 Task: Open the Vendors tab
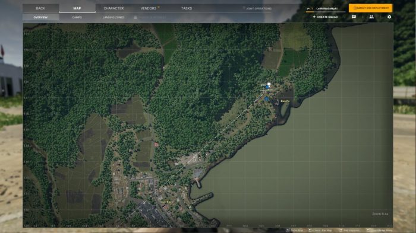click(149, 8)
